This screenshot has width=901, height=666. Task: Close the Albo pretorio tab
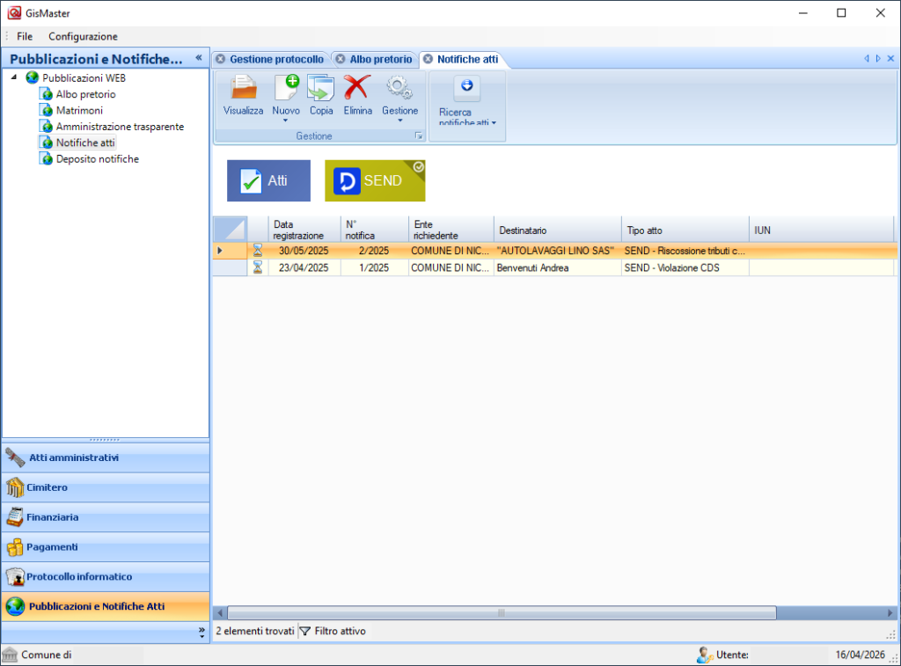(340, 59)
